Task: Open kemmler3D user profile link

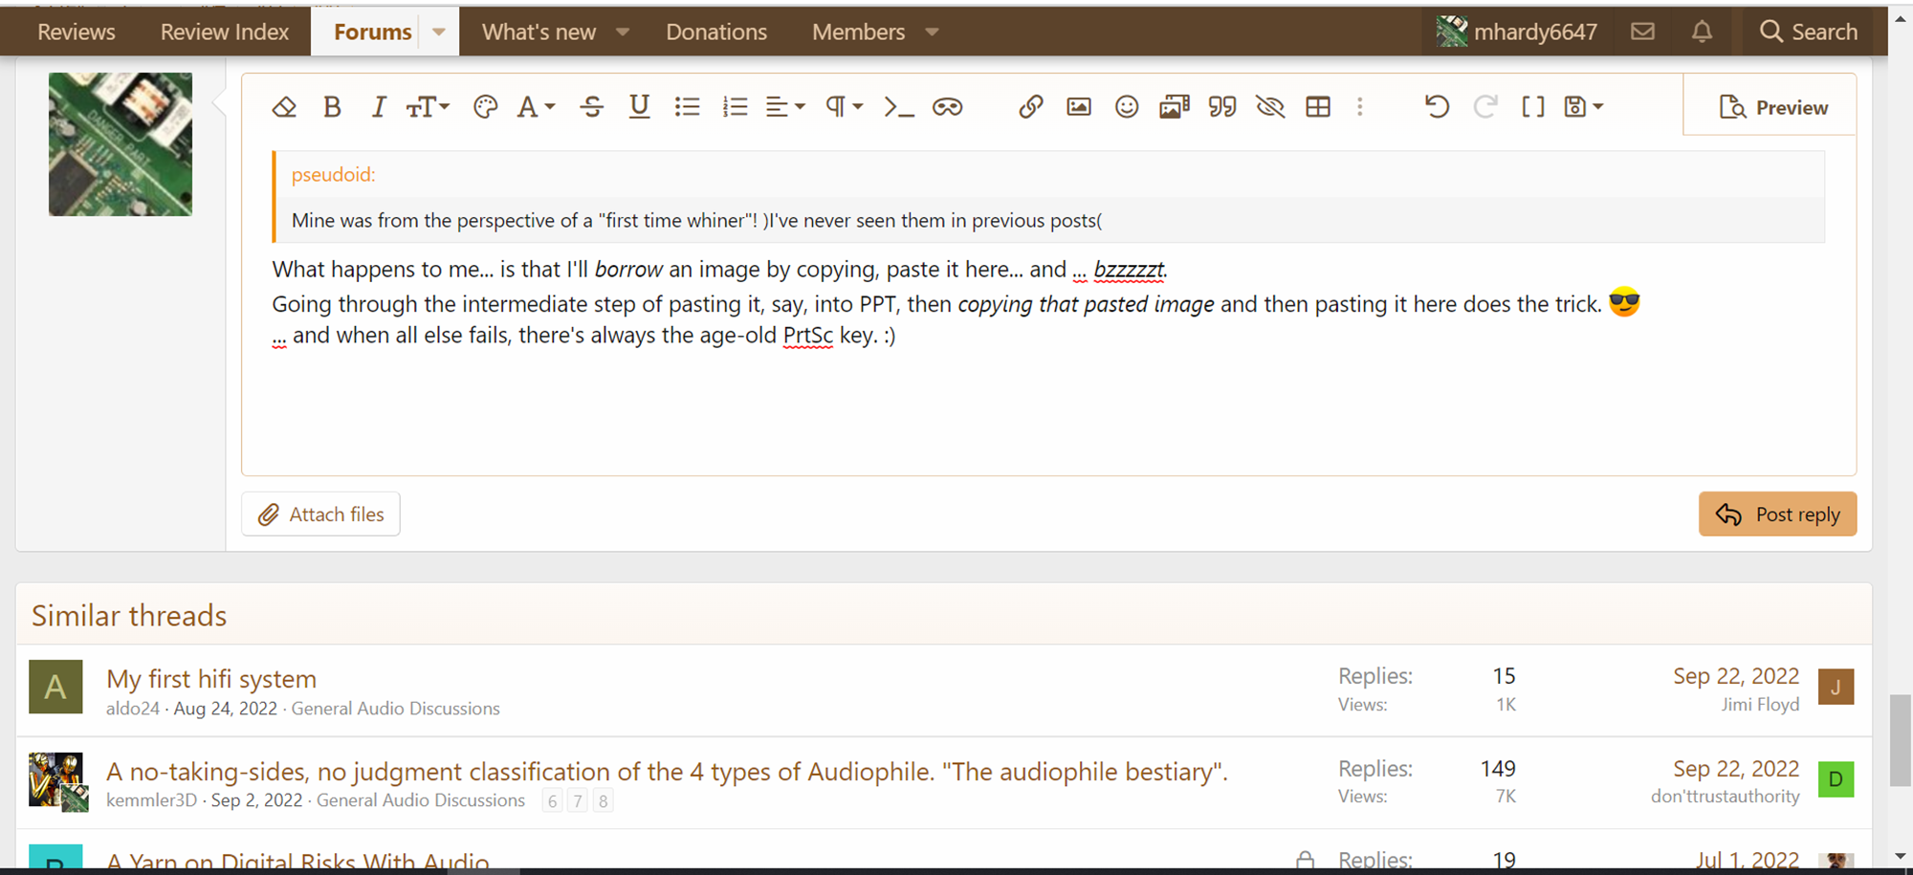Action: tap(151, 800)
